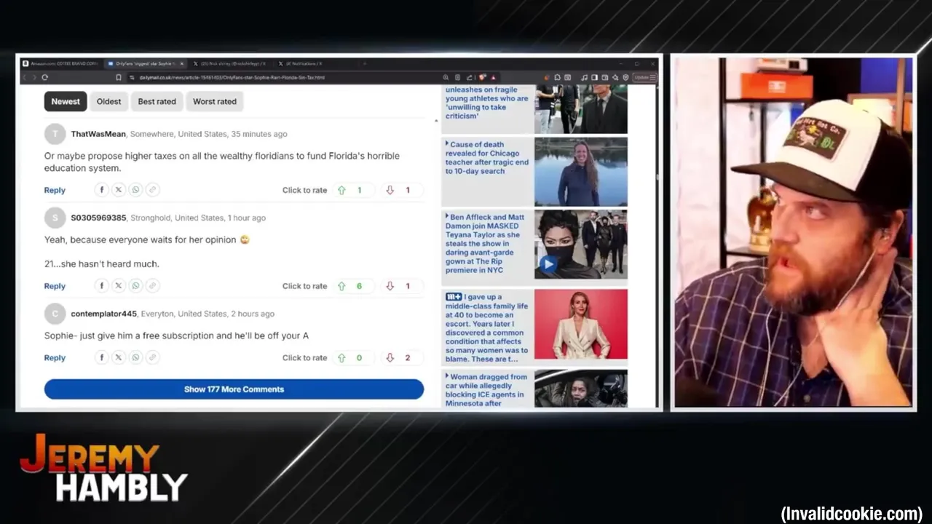Open contemplator445's user profile name
The image size is (932, 524).
click(x=103, y=314)
